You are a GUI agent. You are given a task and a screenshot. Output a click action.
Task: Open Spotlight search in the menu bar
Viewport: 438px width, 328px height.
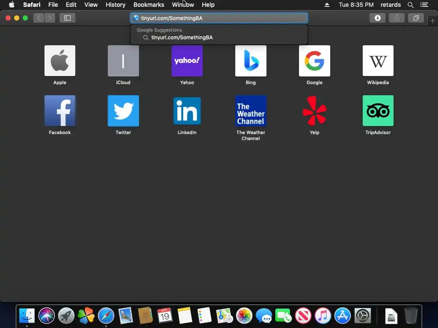pos(410,5)
